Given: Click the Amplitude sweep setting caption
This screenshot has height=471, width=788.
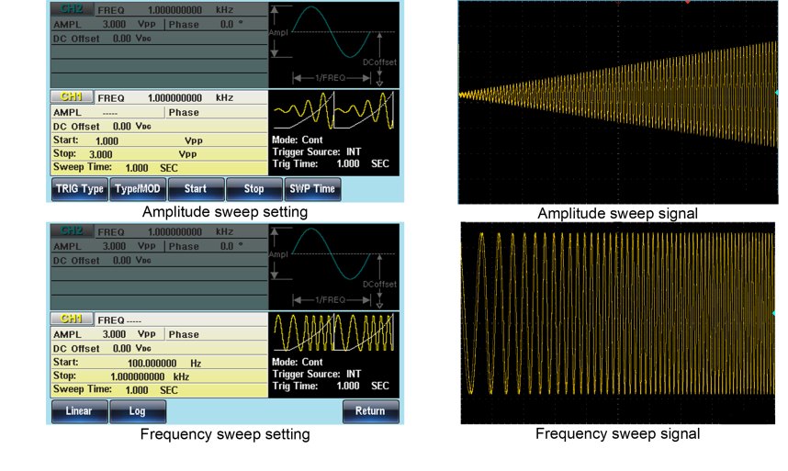Looking at the screenshot, I should tap(225, 212).
